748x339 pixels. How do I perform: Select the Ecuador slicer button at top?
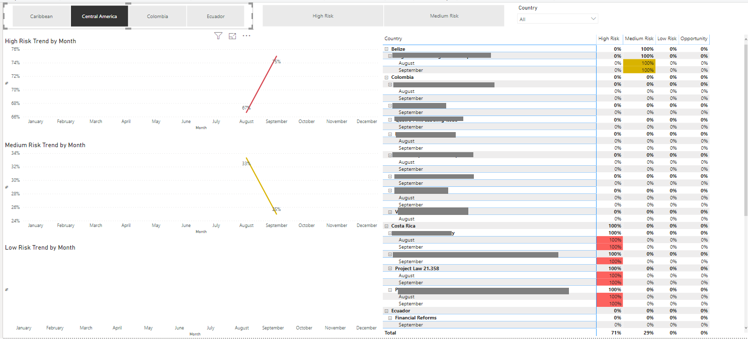pyautogui.click(x=216, y=16)
